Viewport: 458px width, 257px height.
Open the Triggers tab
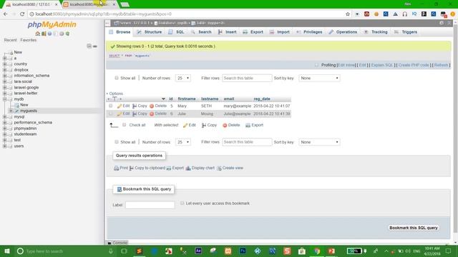coord(406,32)
